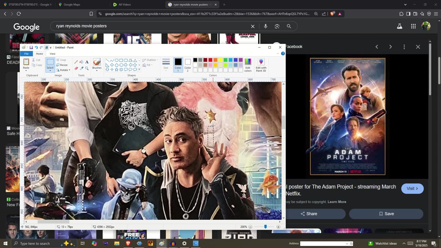Select the Fill with color bucket tool
Viewport: 441px width, 248px height.
click(82, 62)
